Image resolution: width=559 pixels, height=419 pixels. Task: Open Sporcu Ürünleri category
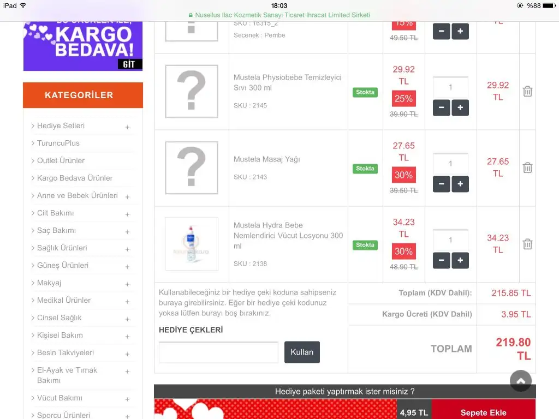(63, 415)
